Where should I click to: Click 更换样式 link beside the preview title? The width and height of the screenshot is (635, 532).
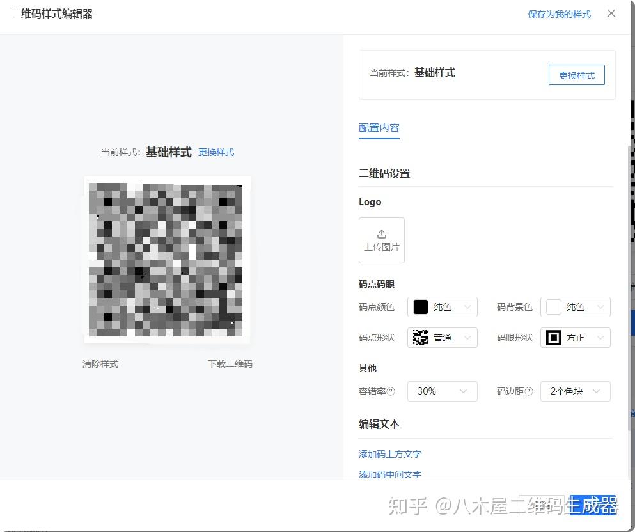click(x=216, y=152)
